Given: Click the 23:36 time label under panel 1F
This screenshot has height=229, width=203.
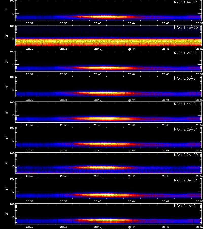Looking at the screenshot, I should point(64,23).
